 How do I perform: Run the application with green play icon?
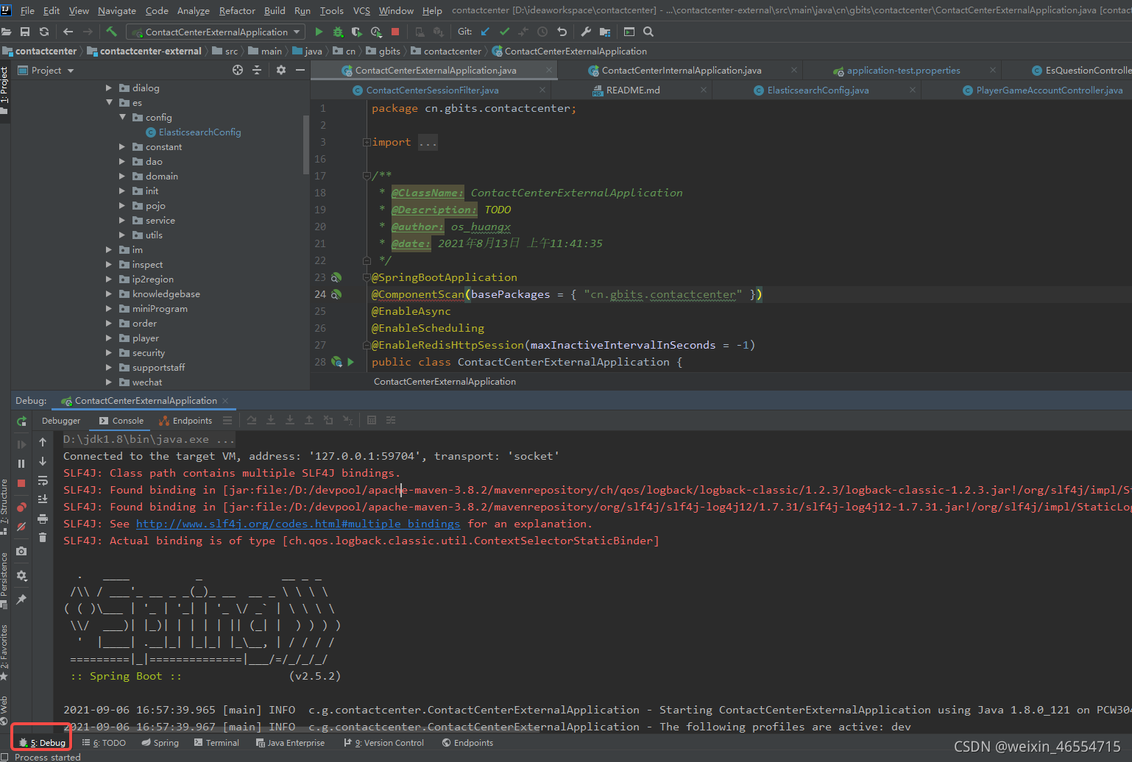[319, 32]
